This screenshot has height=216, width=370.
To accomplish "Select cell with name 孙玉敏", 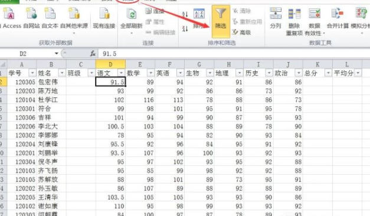I will coord(51,188).
